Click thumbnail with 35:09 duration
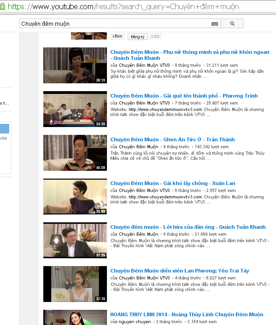Screen dimensions: 276x325 pos(75,197)
